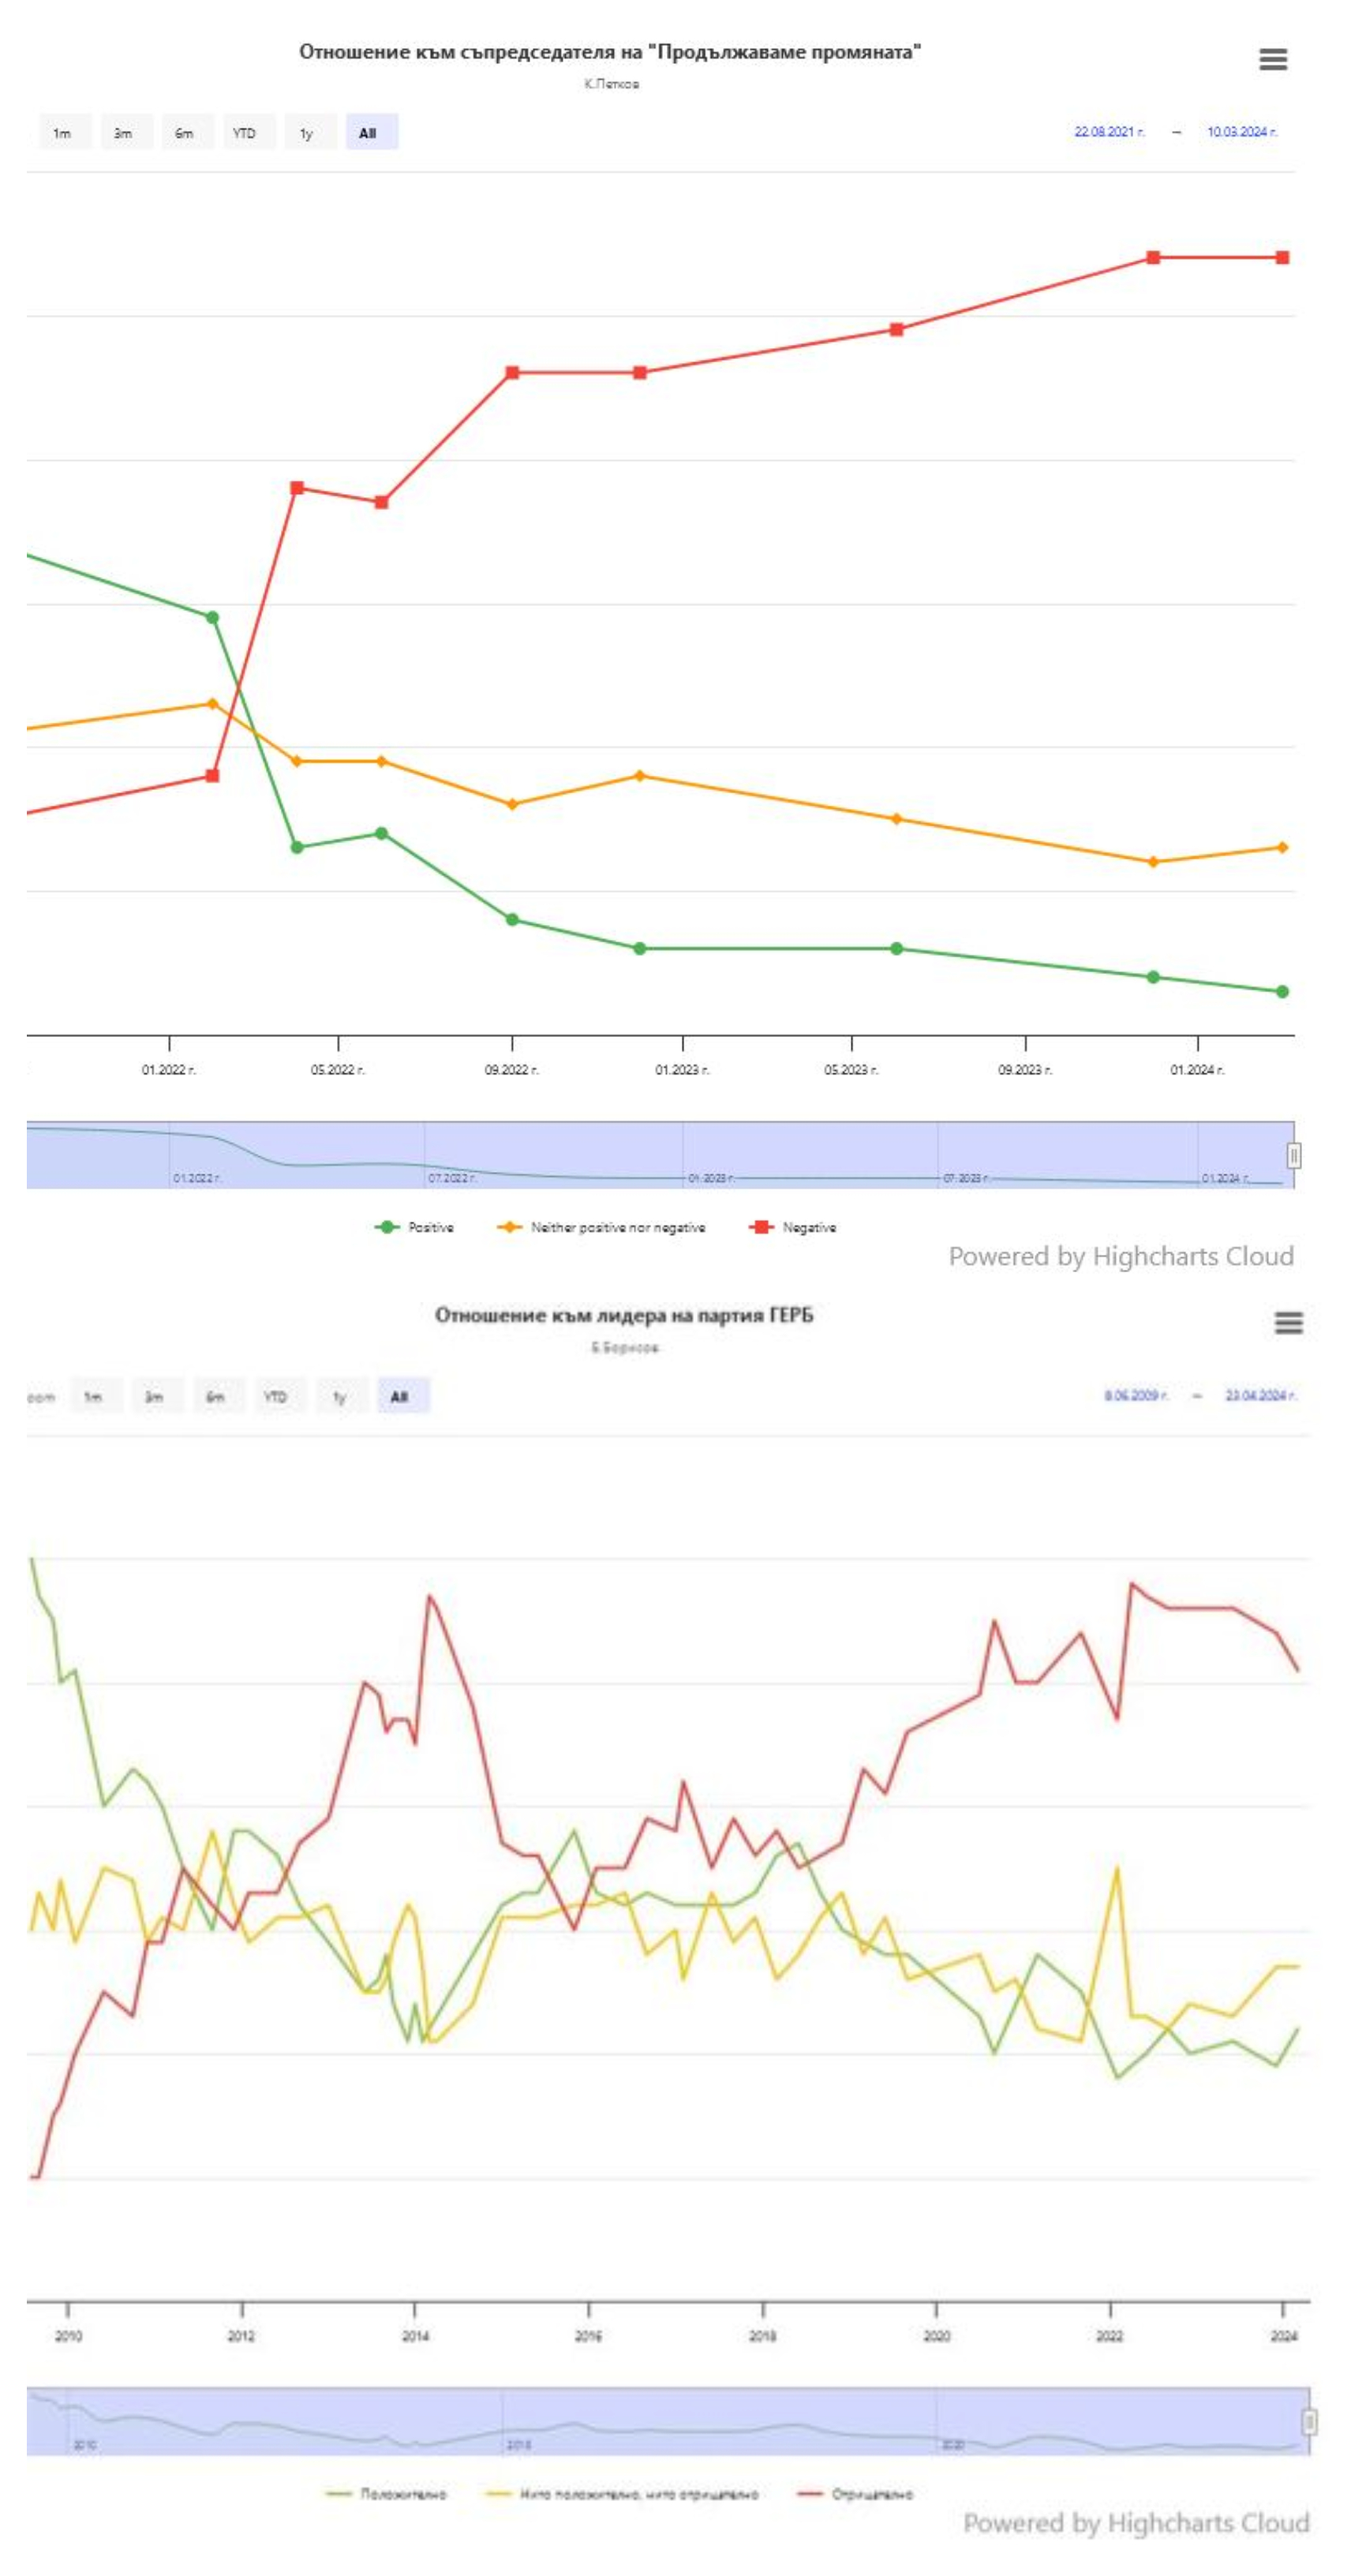Viewport: 1366px width, 2576px height.
Task: Select the 6m range on the GERB chart
Action: coord(215,1396)
